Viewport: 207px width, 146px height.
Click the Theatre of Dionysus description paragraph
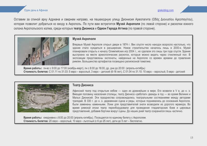coord(131,101)
